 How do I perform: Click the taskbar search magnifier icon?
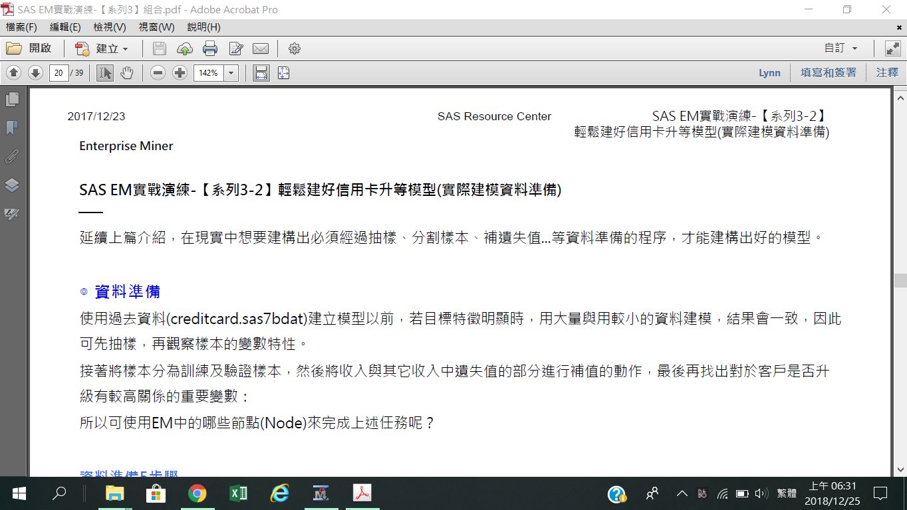(x=59, y=493)
